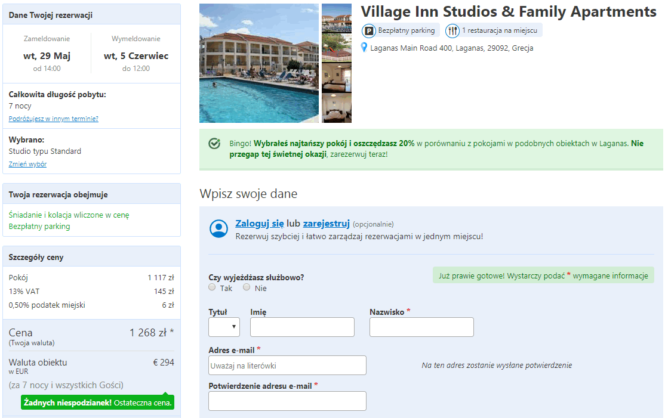Click the green Żadnych niespodzianek badge
665x418 pixels.
[97, 402]
